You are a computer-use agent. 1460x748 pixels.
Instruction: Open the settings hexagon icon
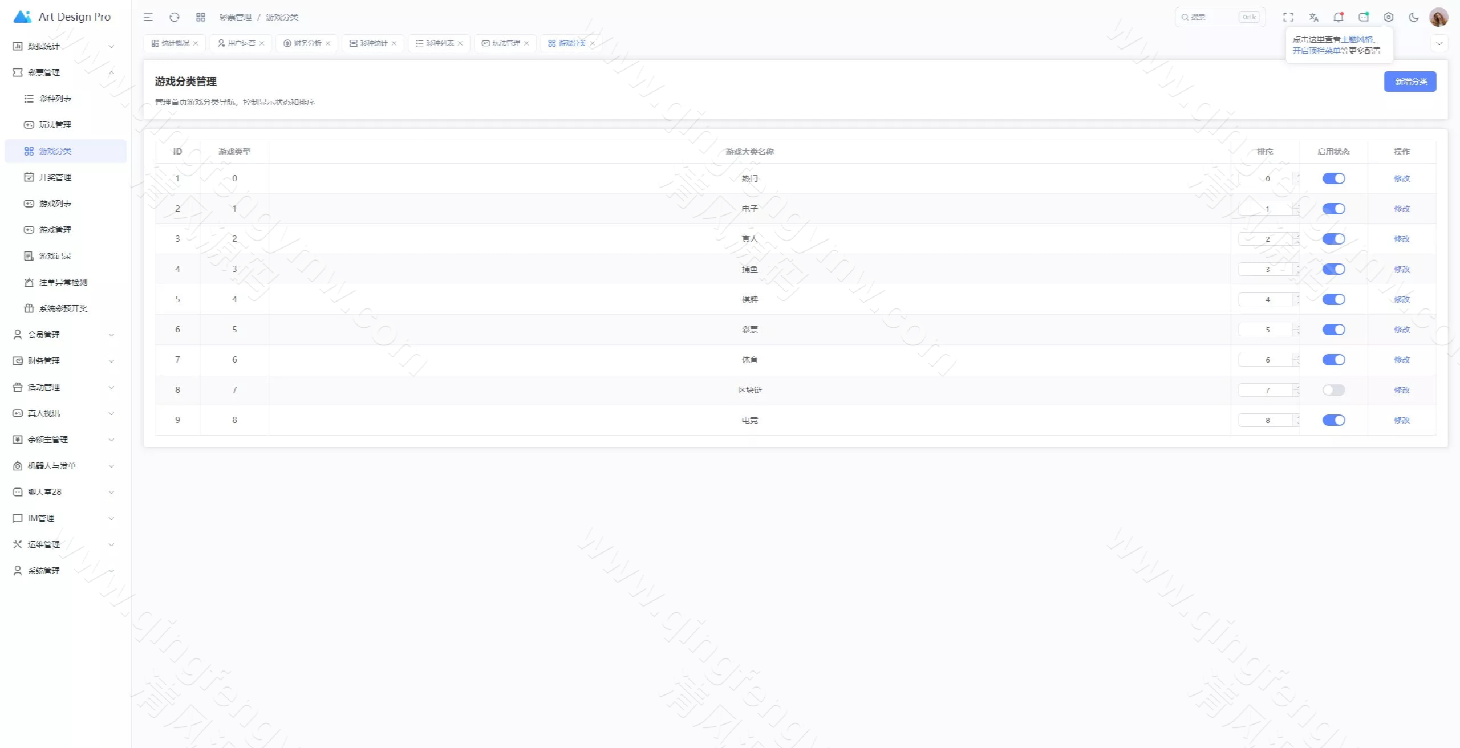pyautogui.click(x=1389, y=17)
